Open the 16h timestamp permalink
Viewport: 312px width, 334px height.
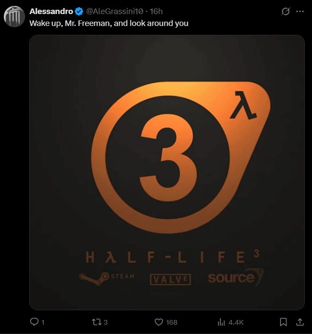click(x=156, y=11)
